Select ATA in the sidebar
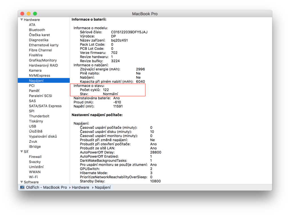This screenshot has width=290, height=216. pyautogui.click(x=32, y=25)
